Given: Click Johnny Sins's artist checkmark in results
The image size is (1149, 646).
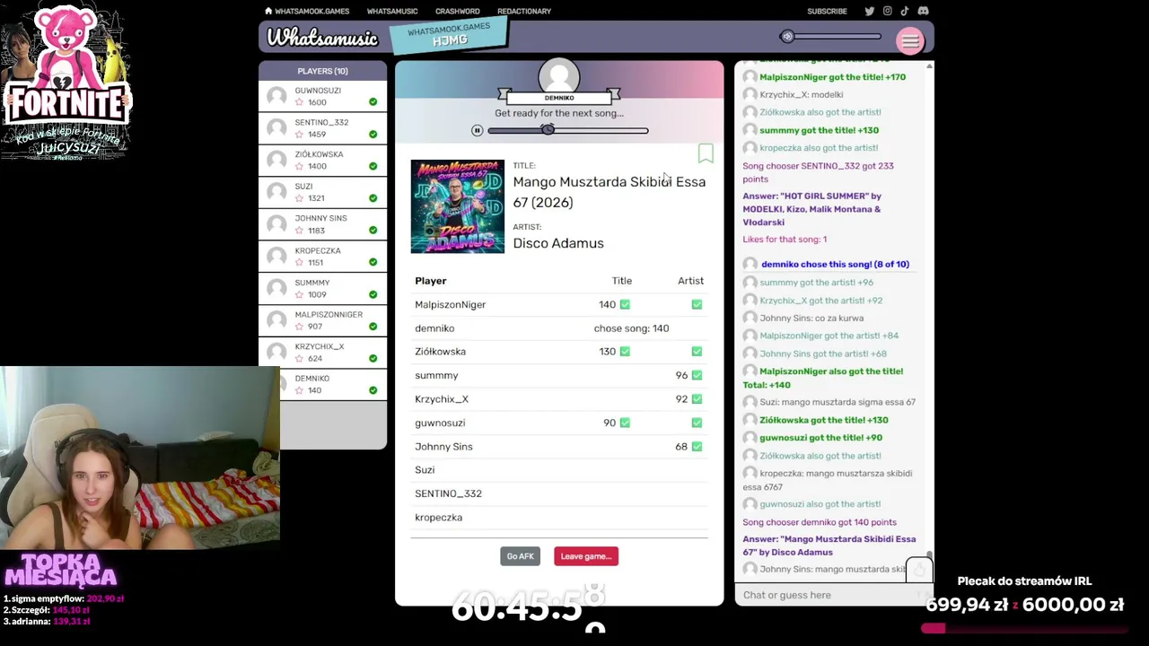Looking at the screenshot, I should [697, 447].
